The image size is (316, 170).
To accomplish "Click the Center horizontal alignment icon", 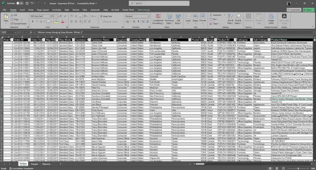I will pyautogui.click(x=76, y=22).
